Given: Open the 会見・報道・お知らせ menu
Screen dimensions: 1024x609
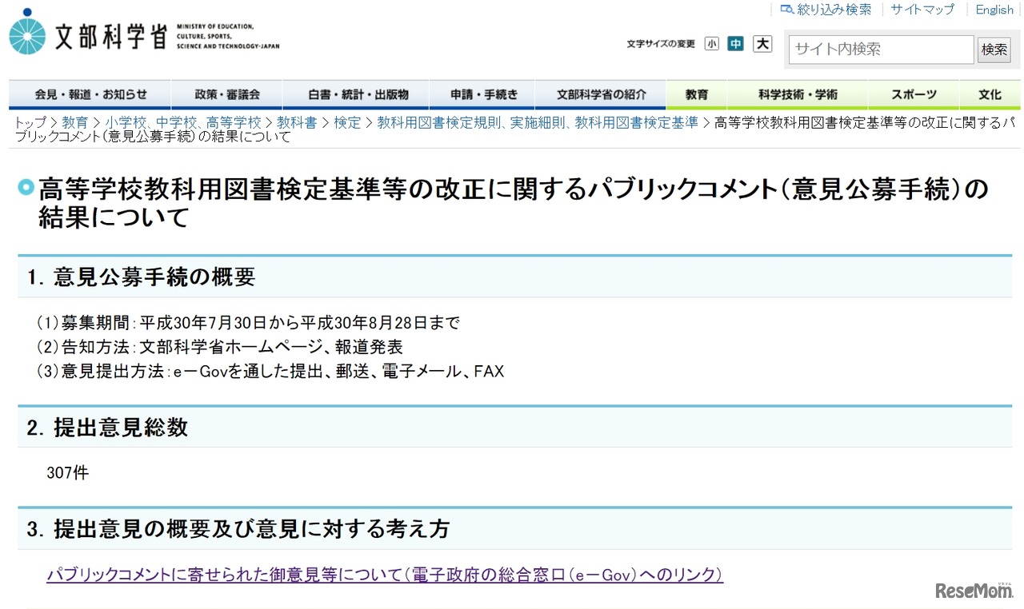Looking at the screenshot, I should 89,94.
